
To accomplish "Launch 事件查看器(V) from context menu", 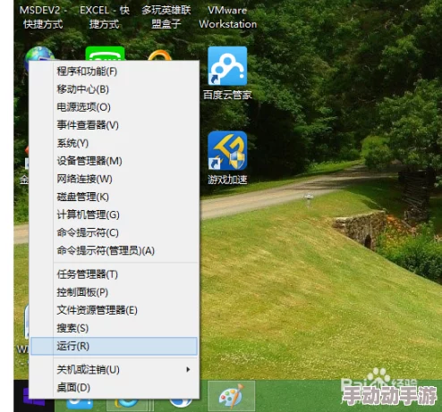I will (114, 125).
